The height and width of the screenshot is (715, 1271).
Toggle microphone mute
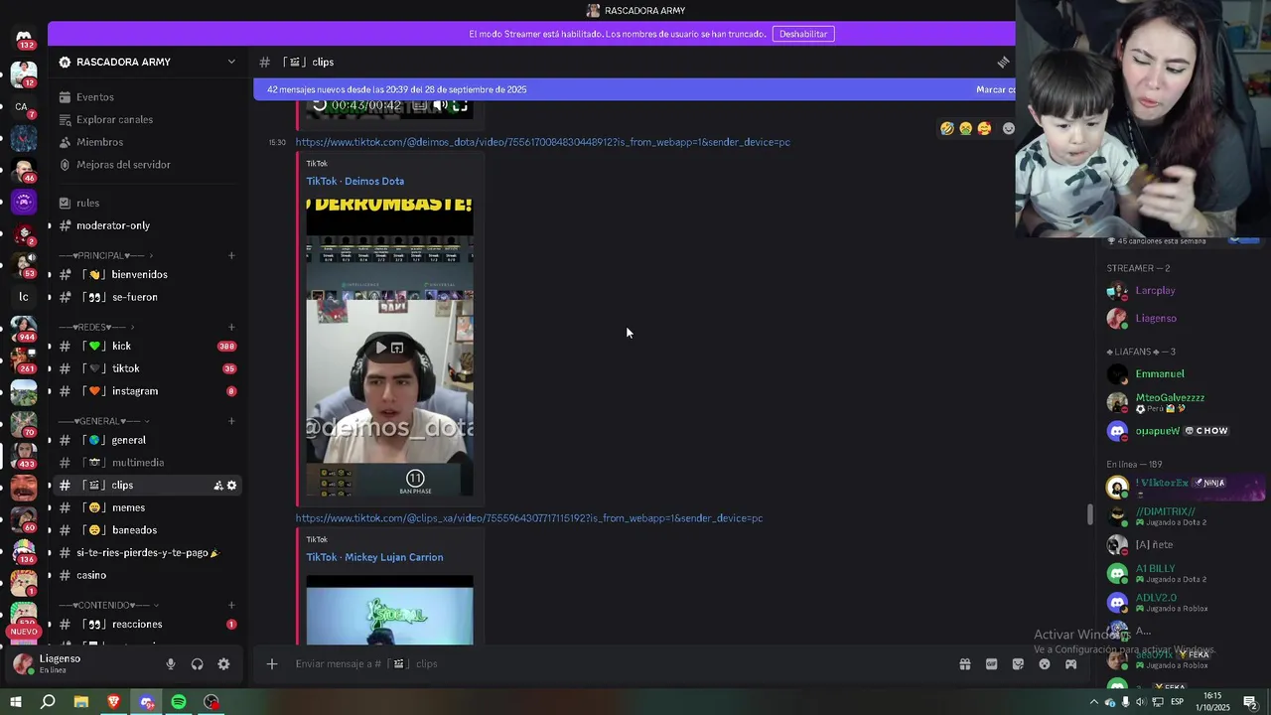[x=170, y=664]
